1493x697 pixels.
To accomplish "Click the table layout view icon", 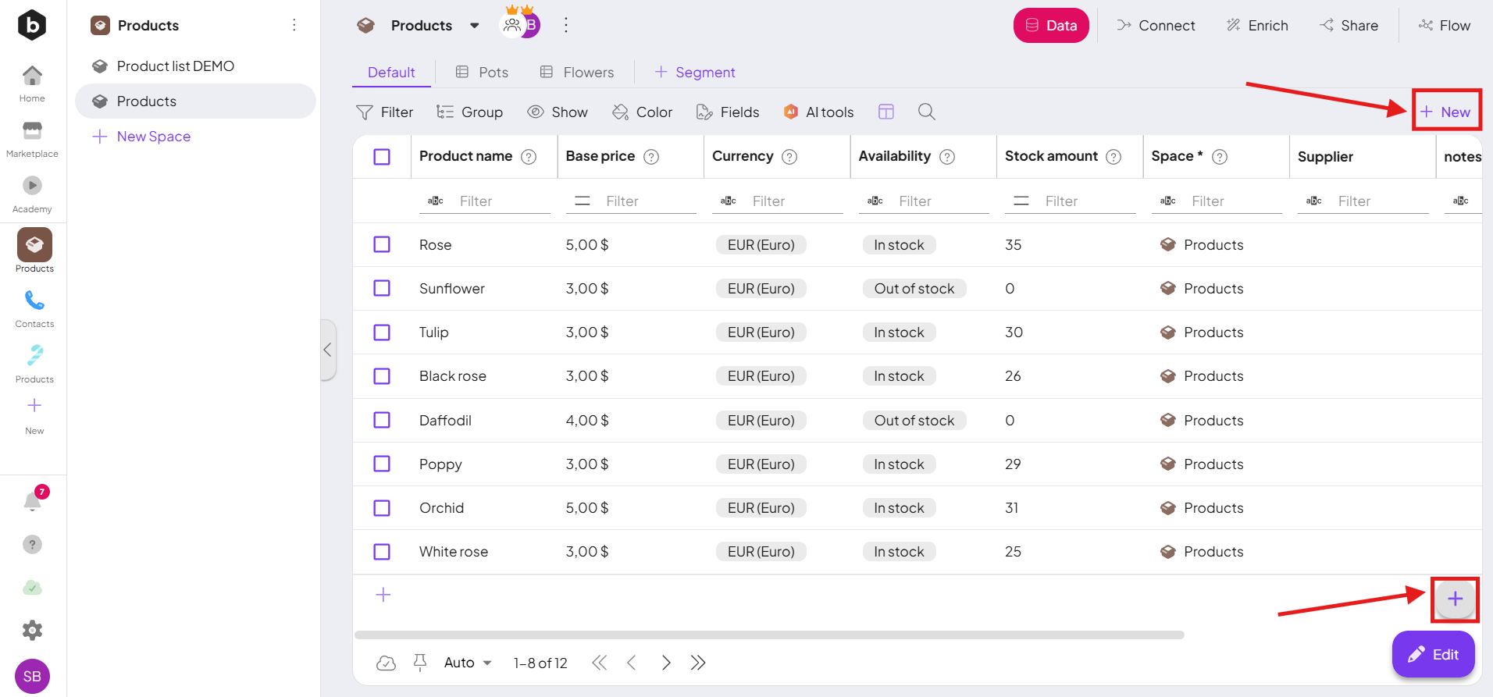I will (885, 112).
